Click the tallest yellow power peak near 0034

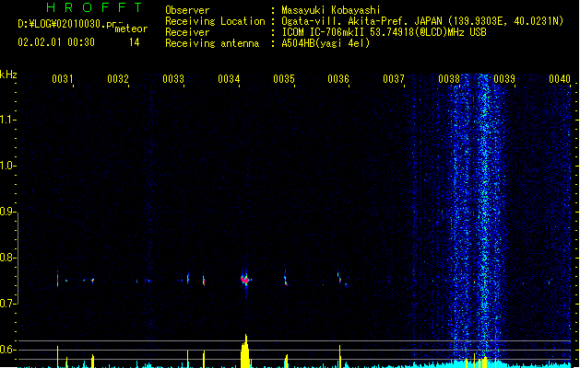(x=245, y=351)
